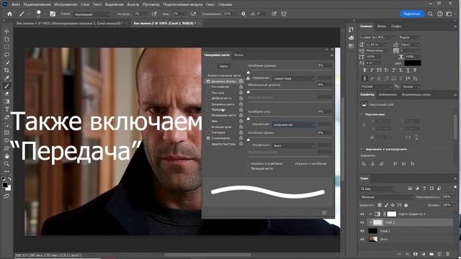Uncheck the Динамика формы checkbox
This screenshot has height=259, width=461.
click(x=208, y=81)
